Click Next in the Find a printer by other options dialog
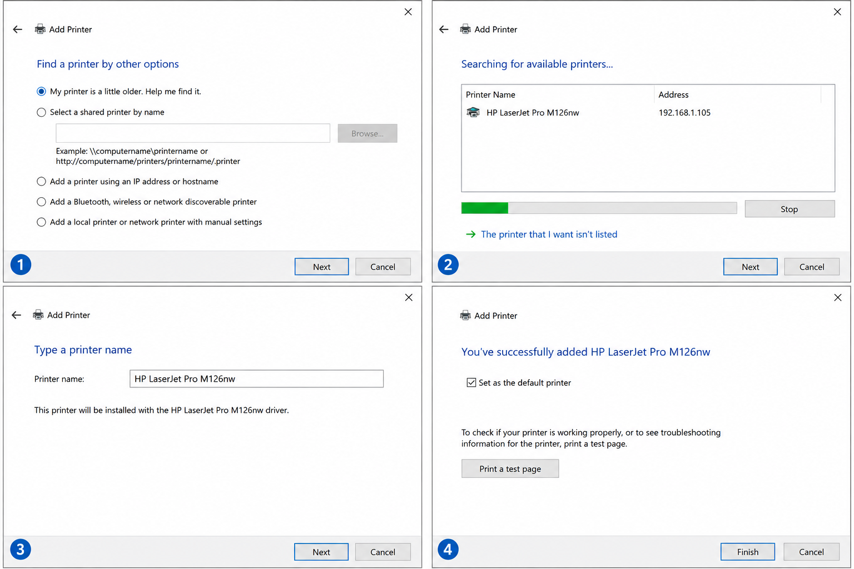The height and width of the screenshot is (569, 854). (321, 267)
